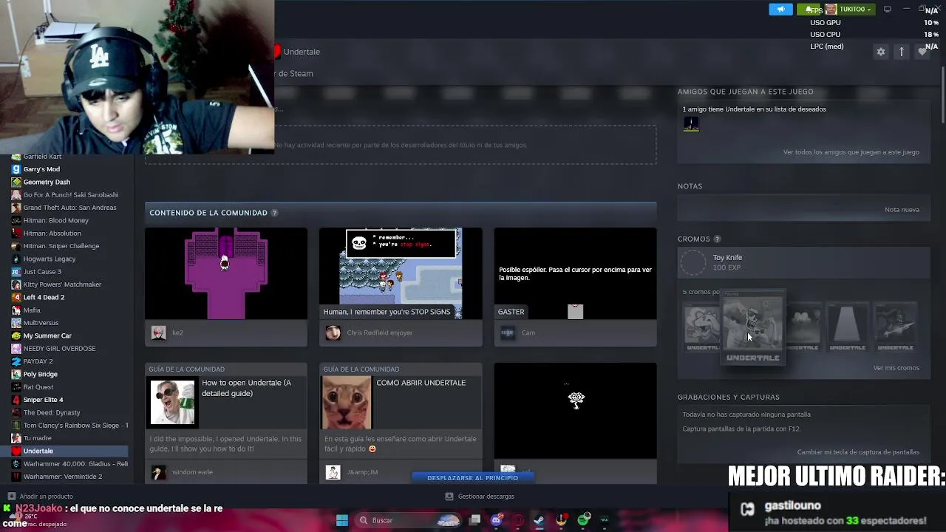Use the Steam page vertical scrollbar
This screenshot has height=532, width=946.
[x=942, y=95]
